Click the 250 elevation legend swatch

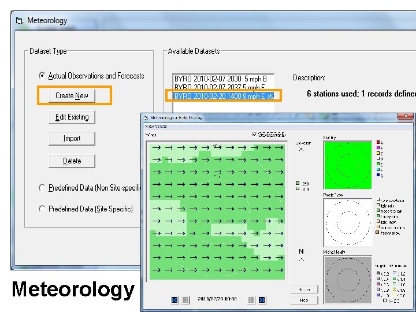pos(298,183)
